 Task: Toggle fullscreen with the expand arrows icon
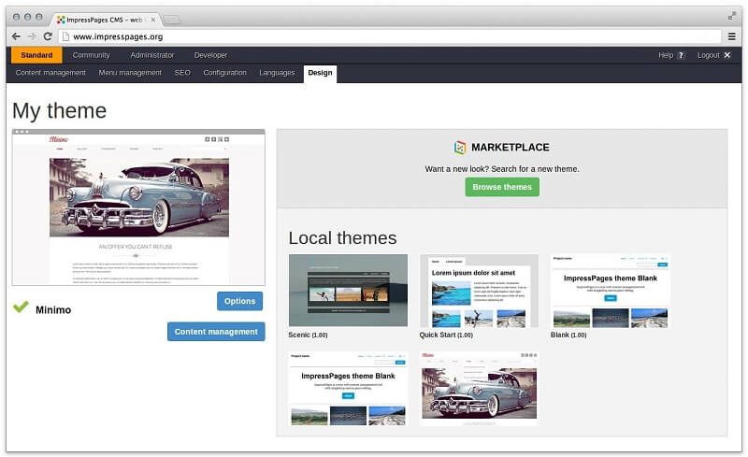point(731,17)
